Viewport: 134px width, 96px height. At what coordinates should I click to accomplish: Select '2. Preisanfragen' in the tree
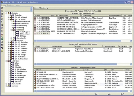pyautogui.click(x=25, y=34)
